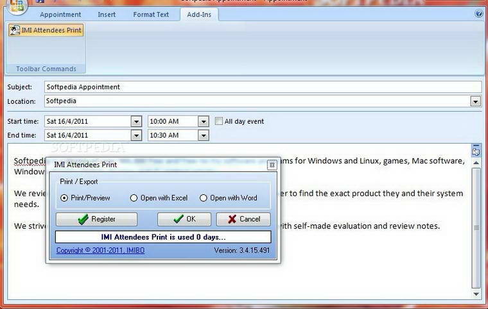Click the IMI Attendees Print dialog title

pos(85,165)
